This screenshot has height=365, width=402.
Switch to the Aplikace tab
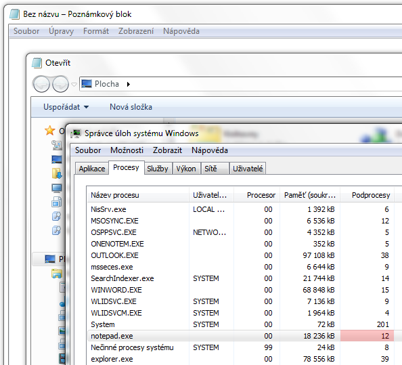tap(92, 169)
